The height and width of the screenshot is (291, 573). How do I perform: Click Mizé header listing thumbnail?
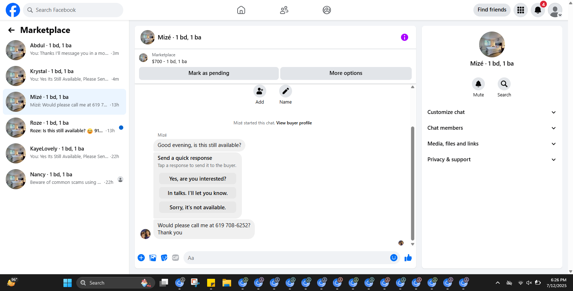pyautogui.click(x=148, y=37)
